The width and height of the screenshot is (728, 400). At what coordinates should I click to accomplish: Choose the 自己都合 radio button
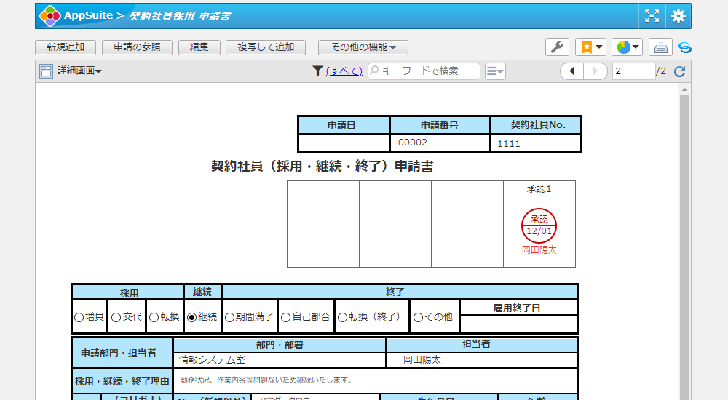tap(285, 318)
